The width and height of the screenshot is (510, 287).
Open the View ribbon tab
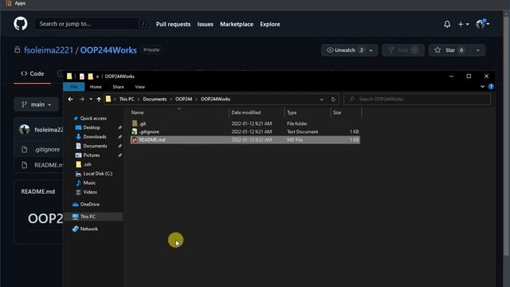point(140,87)
